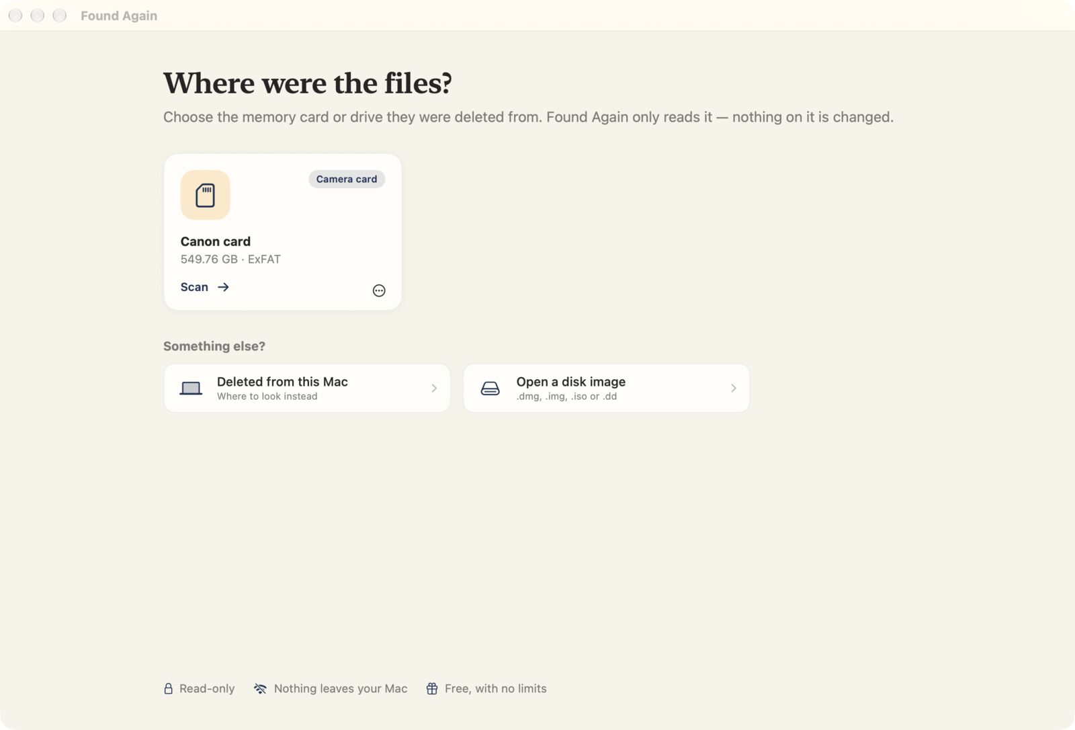Minimize the Found Again window

38,15
